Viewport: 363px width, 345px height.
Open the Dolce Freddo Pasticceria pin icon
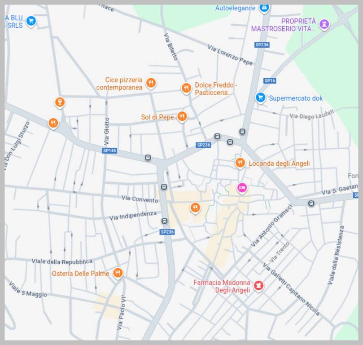click(x=186, y=88)
